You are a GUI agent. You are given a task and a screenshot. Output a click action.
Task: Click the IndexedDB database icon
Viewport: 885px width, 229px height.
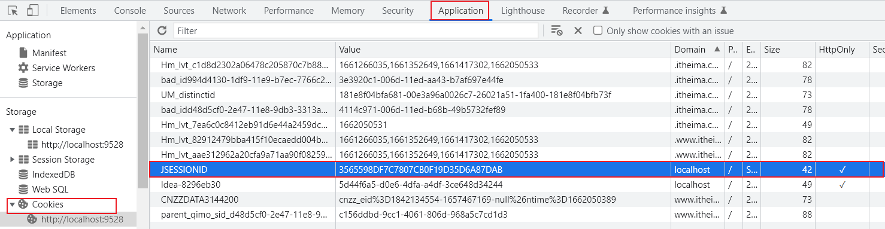tap(23, 175)
